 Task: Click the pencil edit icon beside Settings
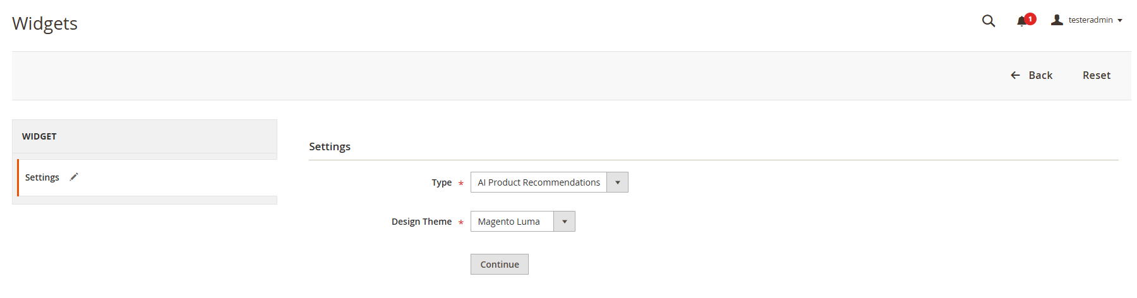click(74, 177)
